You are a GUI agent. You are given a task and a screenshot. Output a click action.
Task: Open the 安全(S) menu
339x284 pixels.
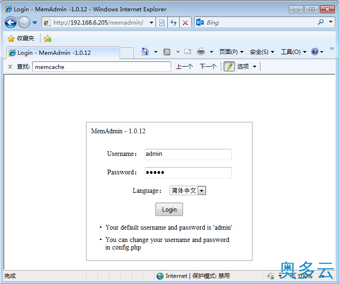[262, 52]
